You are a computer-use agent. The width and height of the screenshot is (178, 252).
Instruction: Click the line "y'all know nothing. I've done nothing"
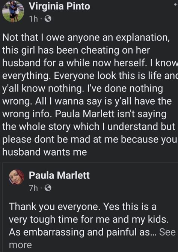83,89
